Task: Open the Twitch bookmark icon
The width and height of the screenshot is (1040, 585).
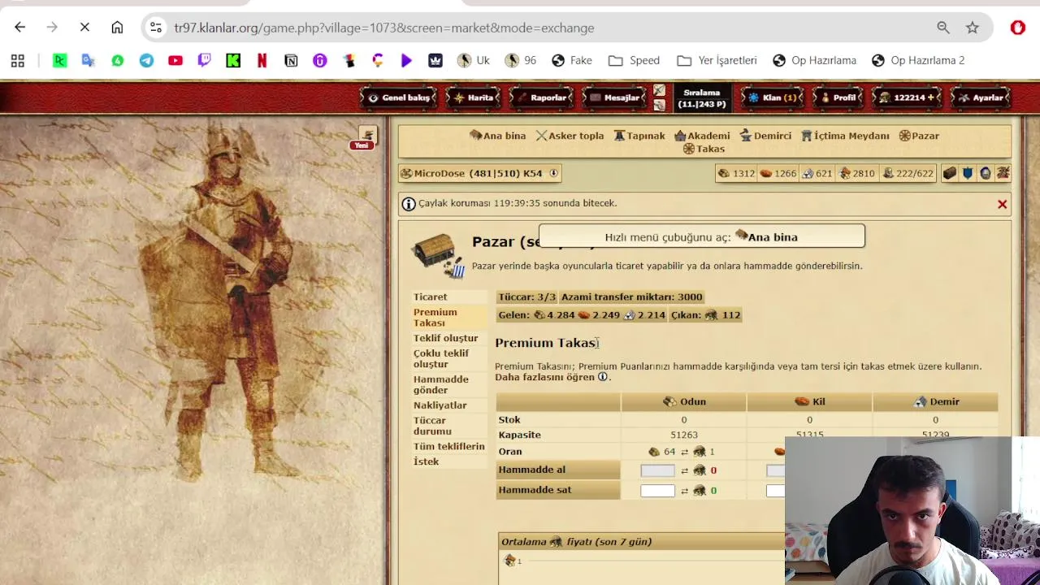Action: [204, 60]
